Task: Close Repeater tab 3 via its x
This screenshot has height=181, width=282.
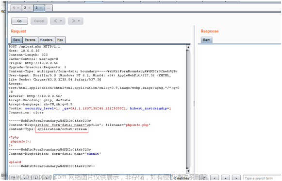Action: coord(41,8)
